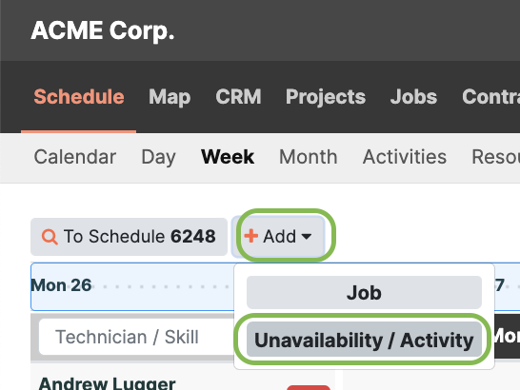
Task: Switch to the Schedule main tab
Action: pyautogui.click(x=79, y=97)
